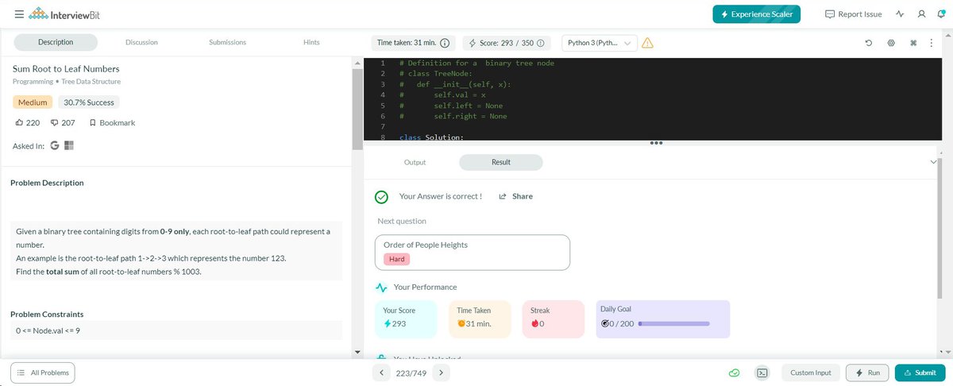The width and height of the screenshot is (953, 386).
Task: Open editor settings gear icon
Action: click(x=891, y=43)
